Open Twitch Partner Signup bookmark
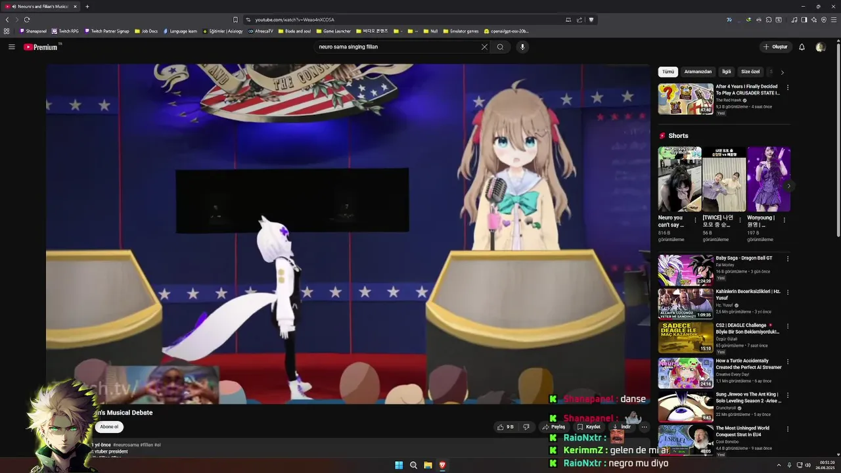Screen dimensions: 841x473 (107, 31)
